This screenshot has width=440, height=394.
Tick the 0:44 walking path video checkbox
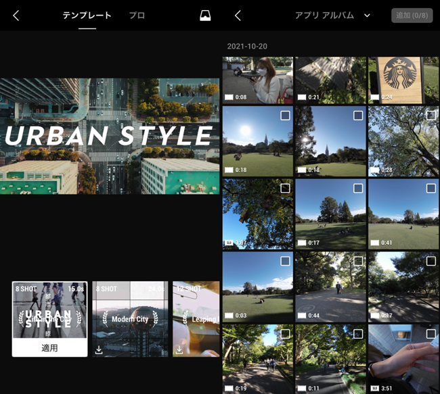point(358,261)
